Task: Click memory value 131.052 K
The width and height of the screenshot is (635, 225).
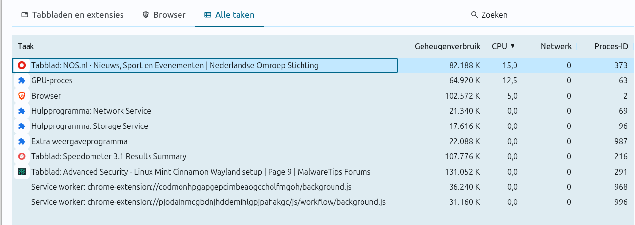Action: 462,172
